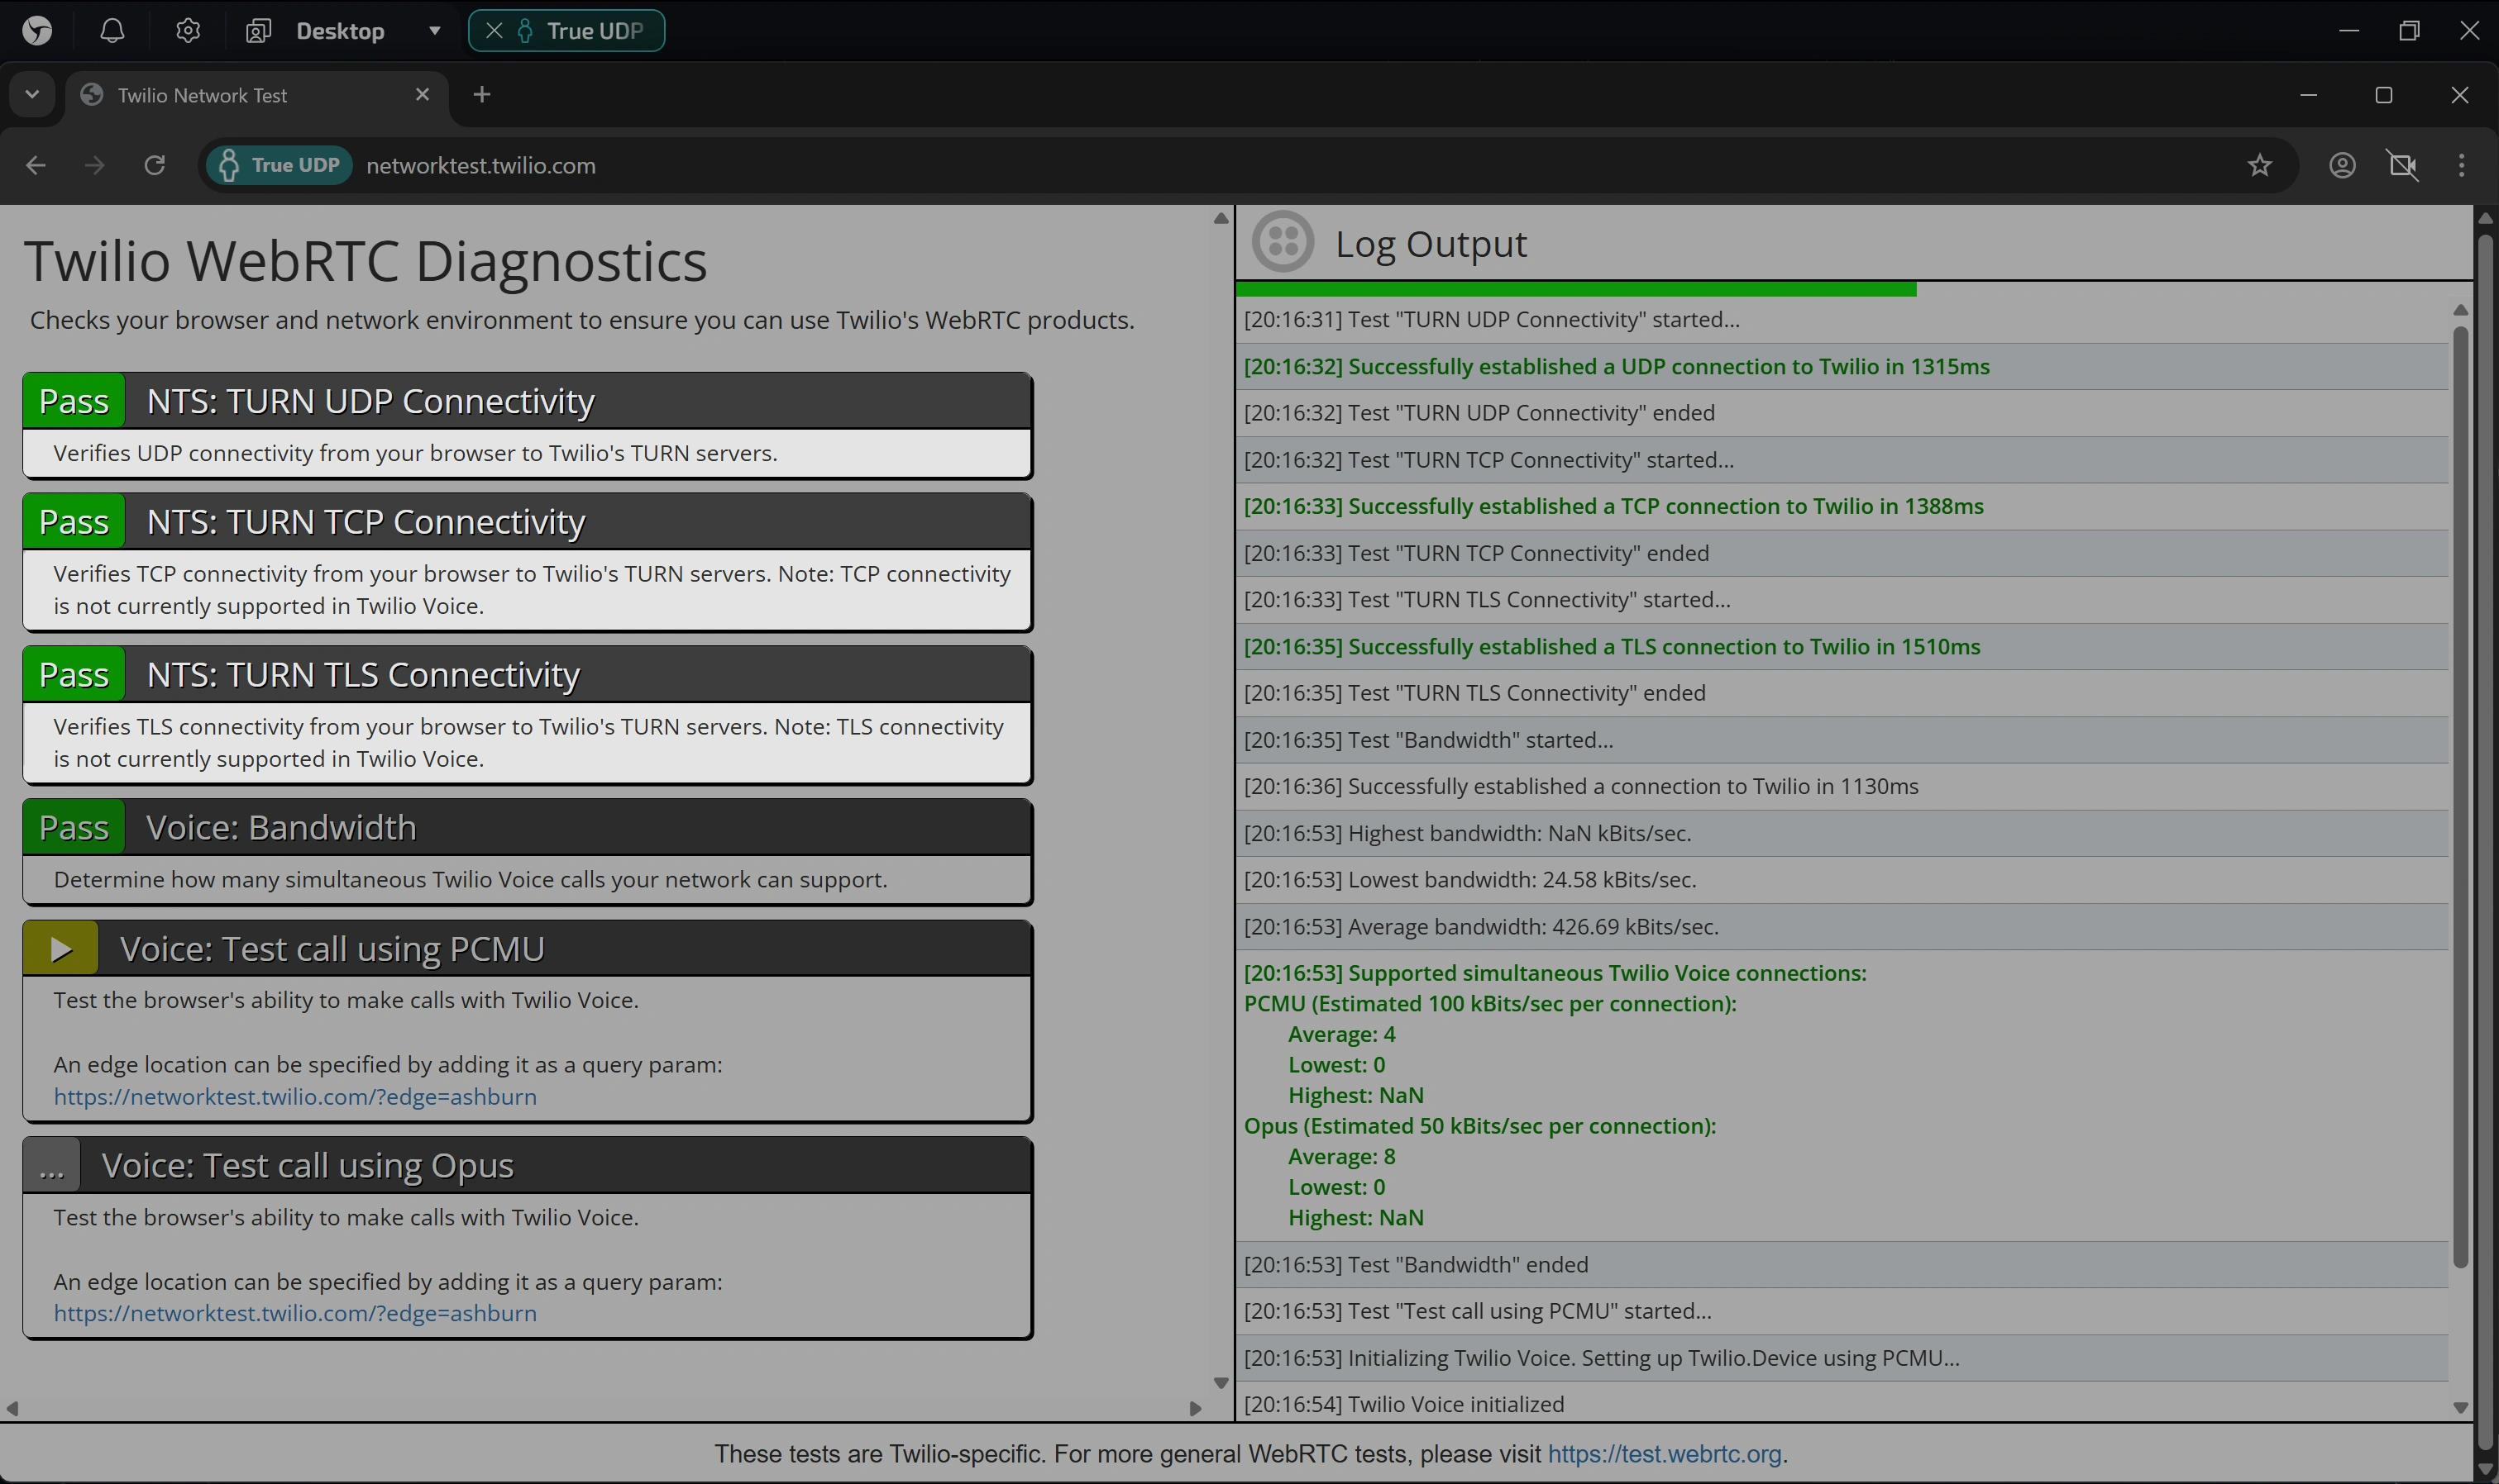Open the settings gear icon

pyautogui.click(x=187, y=31)
